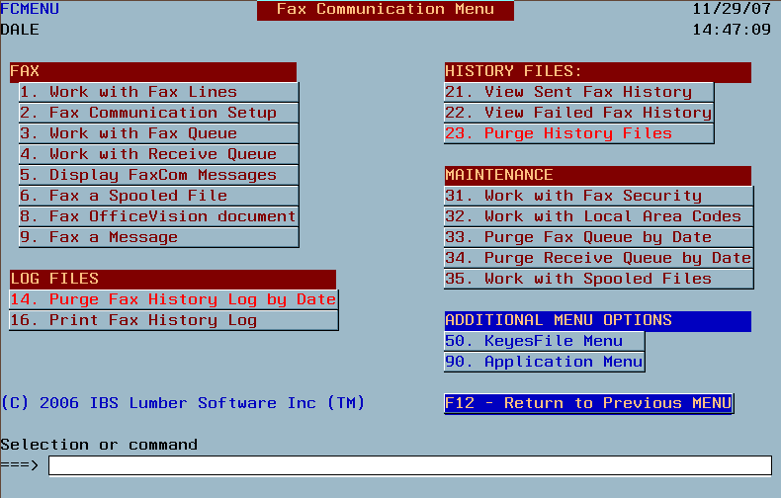The image size is (781, 498).
Task: Select View Sent Fax History
Action: tap(578, 92)
